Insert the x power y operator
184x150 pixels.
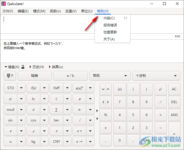coord(160,89)
